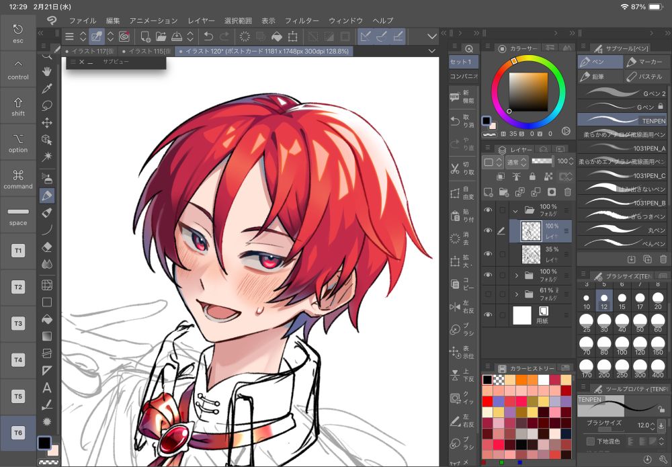672x467 pixels.
Task: Toggle Set as reference layer lighthouse icon
Action: 516,177
